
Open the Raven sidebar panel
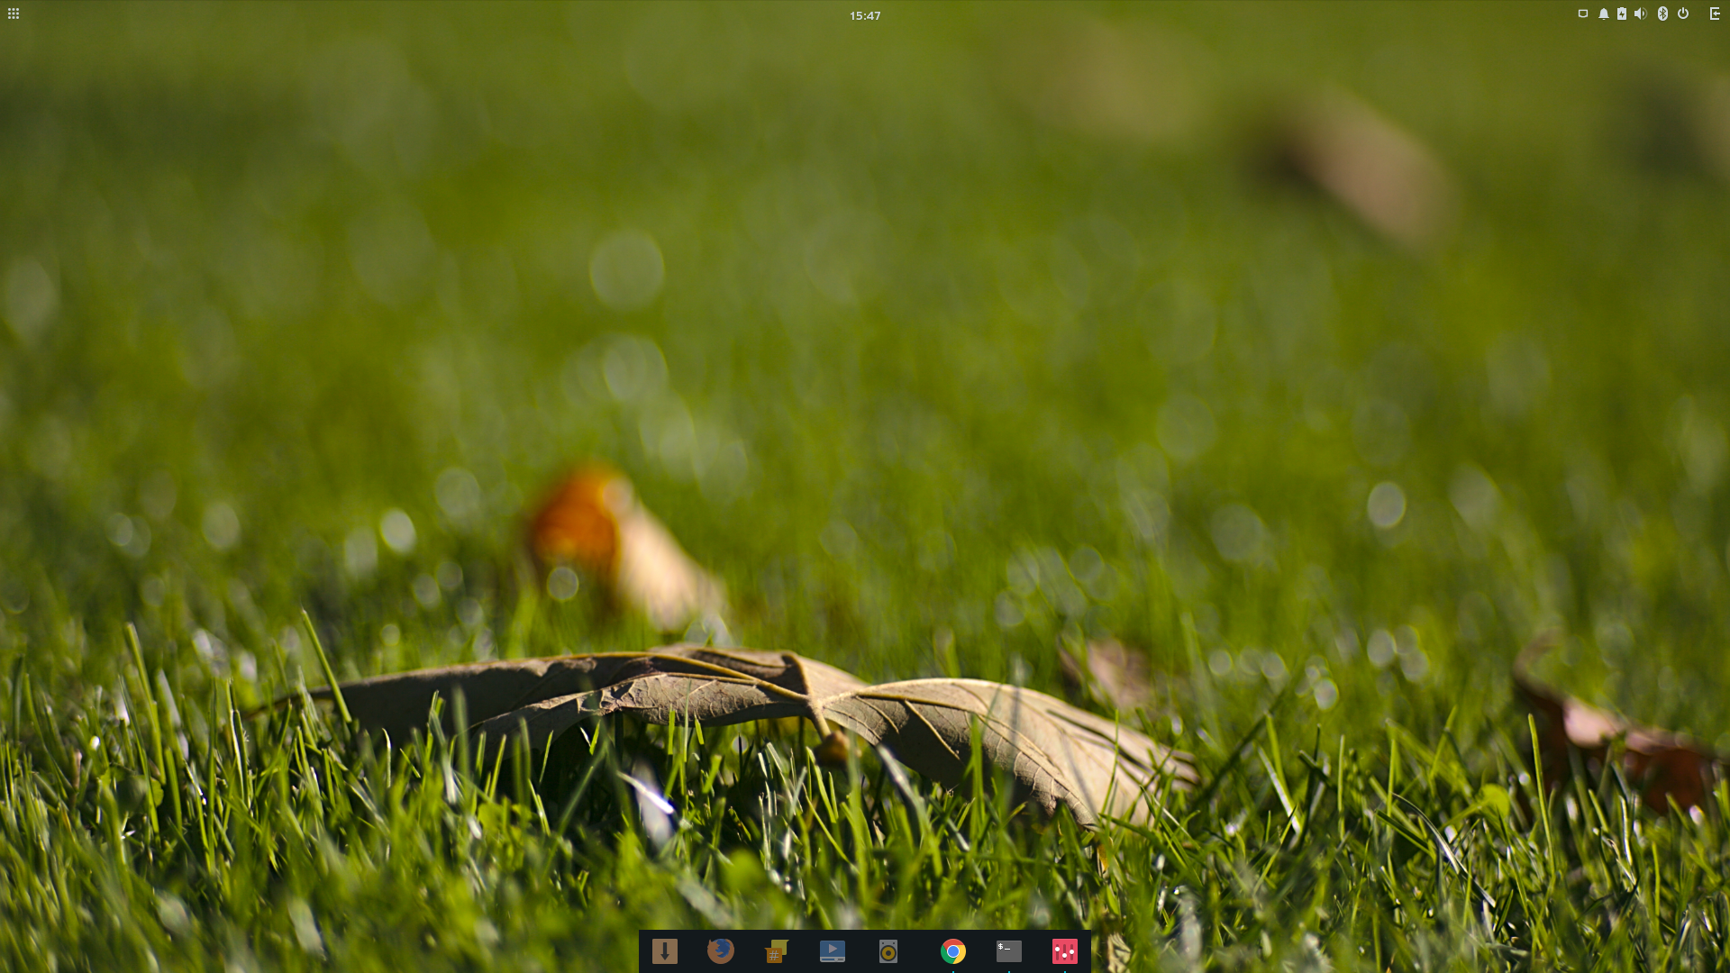pos(1715,14)
